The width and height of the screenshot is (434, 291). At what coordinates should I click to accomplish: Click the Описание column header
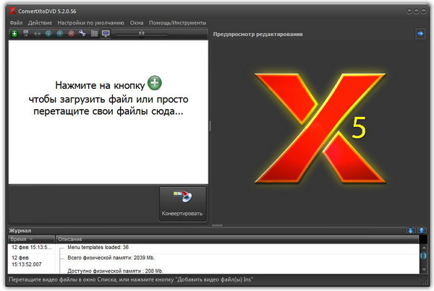click(70, 238)
